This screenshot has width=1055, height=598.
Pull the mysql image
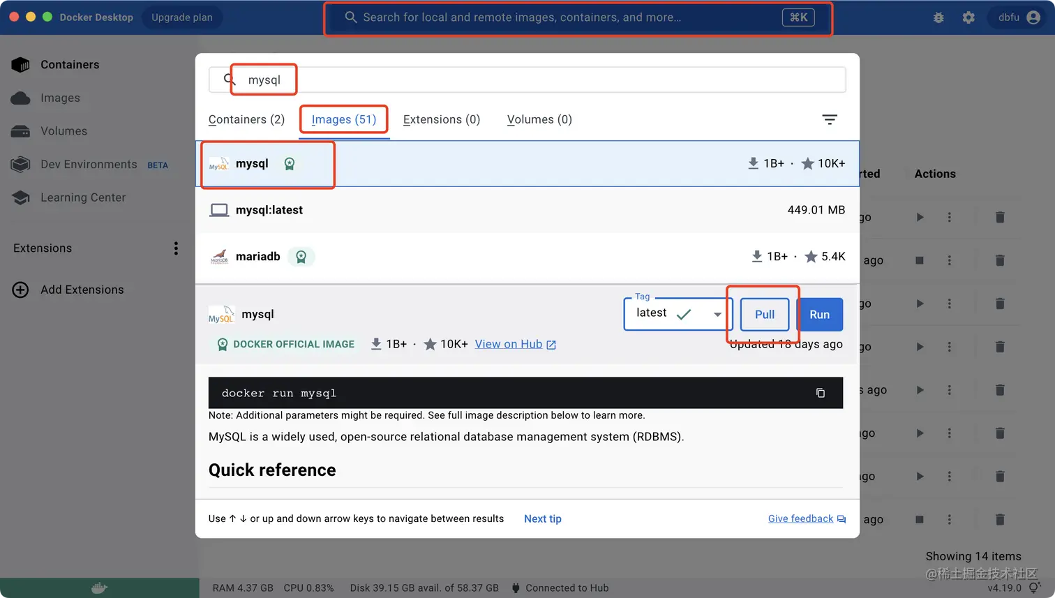[x=765, y=315]
